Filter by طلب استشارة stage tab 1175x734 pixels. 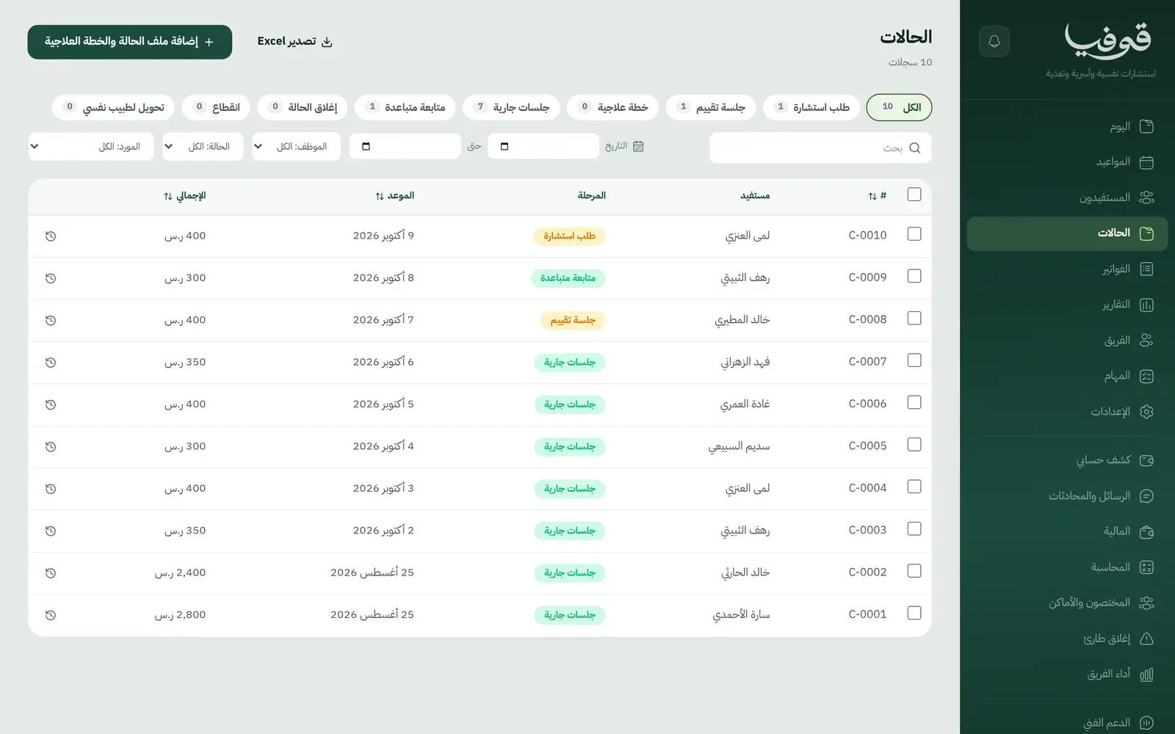pos(811,107)
